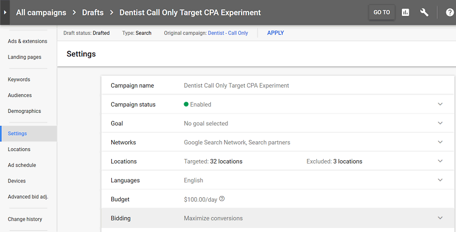Open Keywords in the sidebar
Screen dimensions: 456x232
pyautogui.click(x=19, y=79)
